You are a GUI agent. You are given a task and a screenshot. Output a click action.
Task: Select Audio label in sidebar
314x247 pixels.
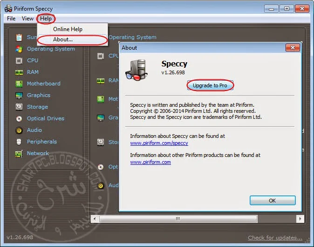tap(34, 130)
